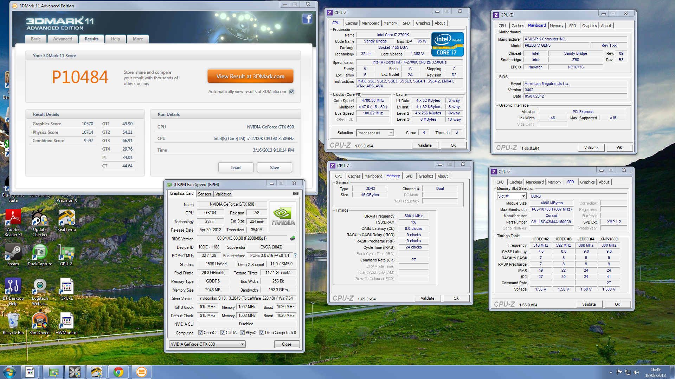675x379 pixels.
Task: Open GPU-Z desktop shortcut
Action: click(x=66, y=255)
